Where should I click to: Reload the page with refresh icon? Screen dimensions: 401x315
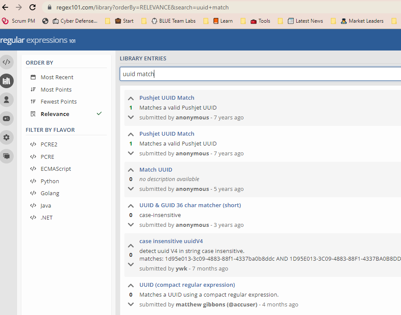tap(32, 7)
